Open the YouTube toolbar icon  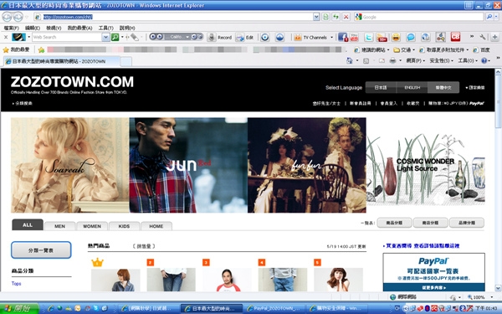(x=354, y=37)
